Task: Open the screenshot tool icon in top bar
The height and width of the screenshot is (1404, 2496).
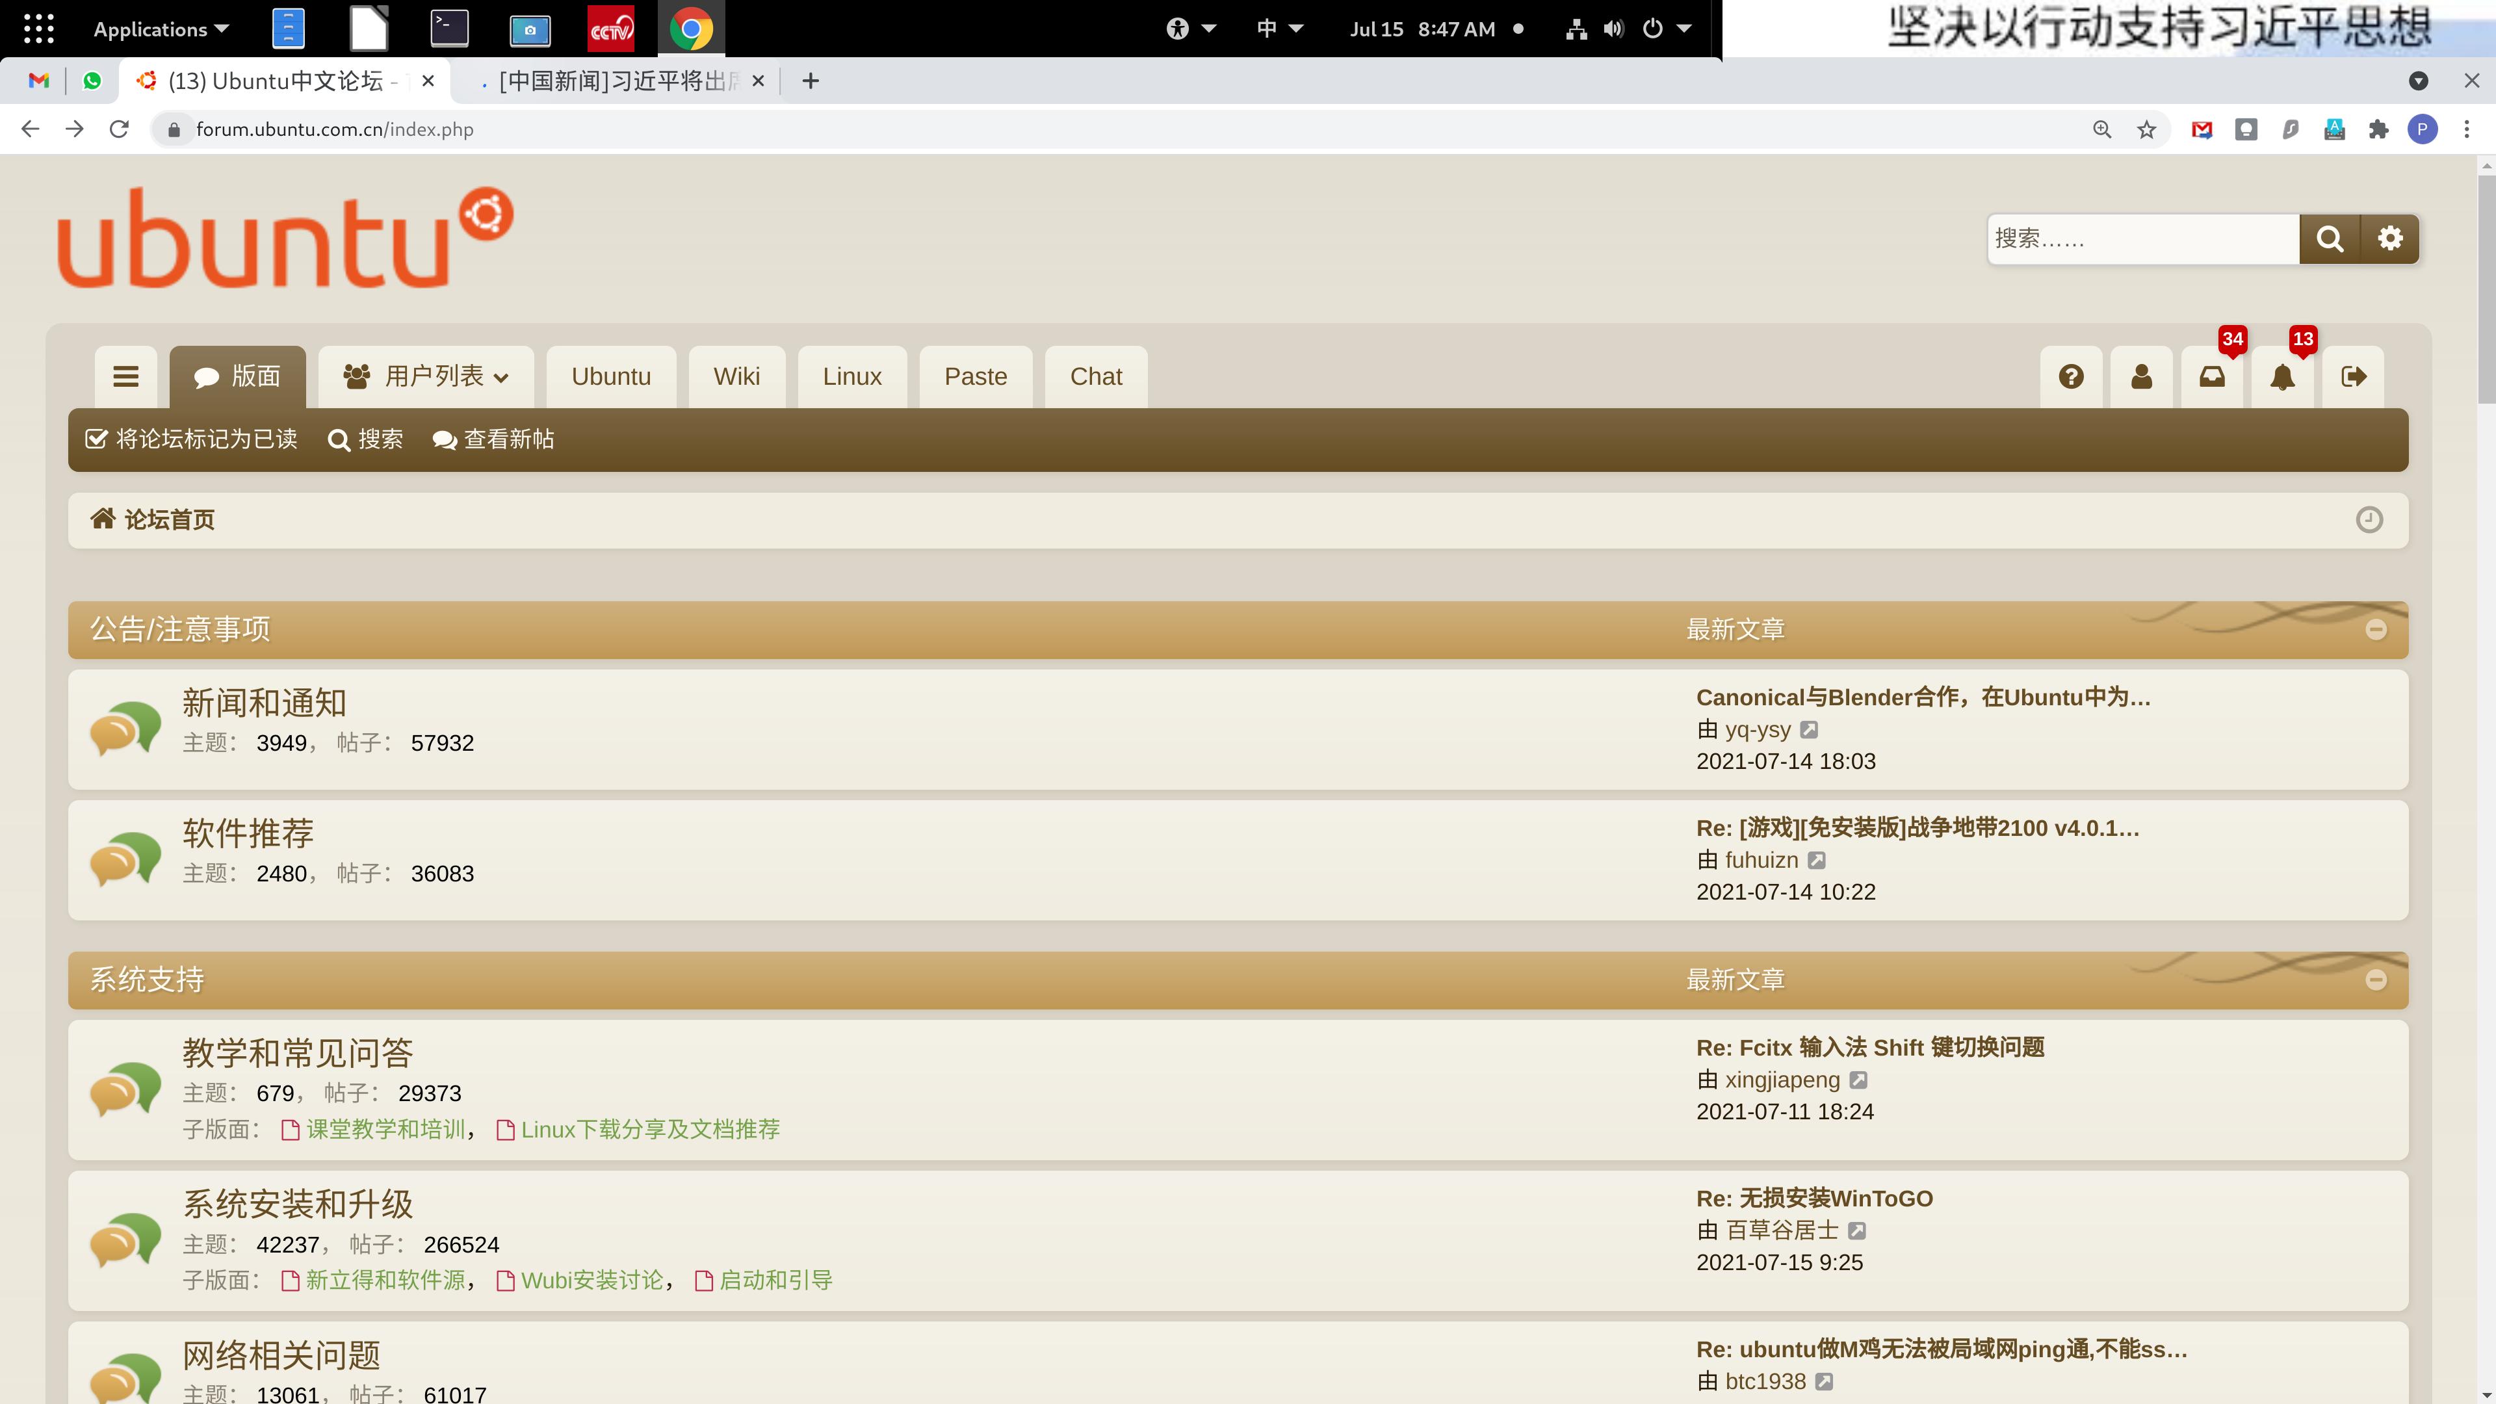Action: tap(530, 30)
